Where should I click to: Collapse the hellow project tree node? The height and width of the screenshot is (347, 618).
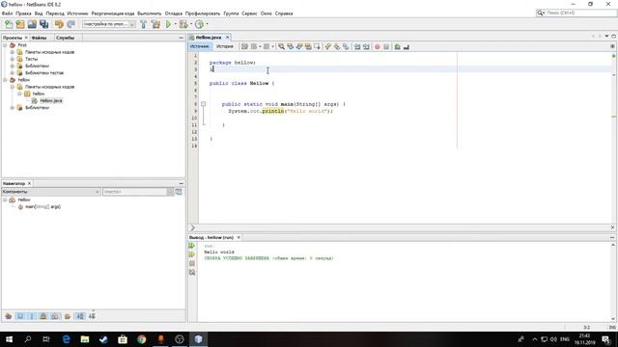[x=5, y=80]
